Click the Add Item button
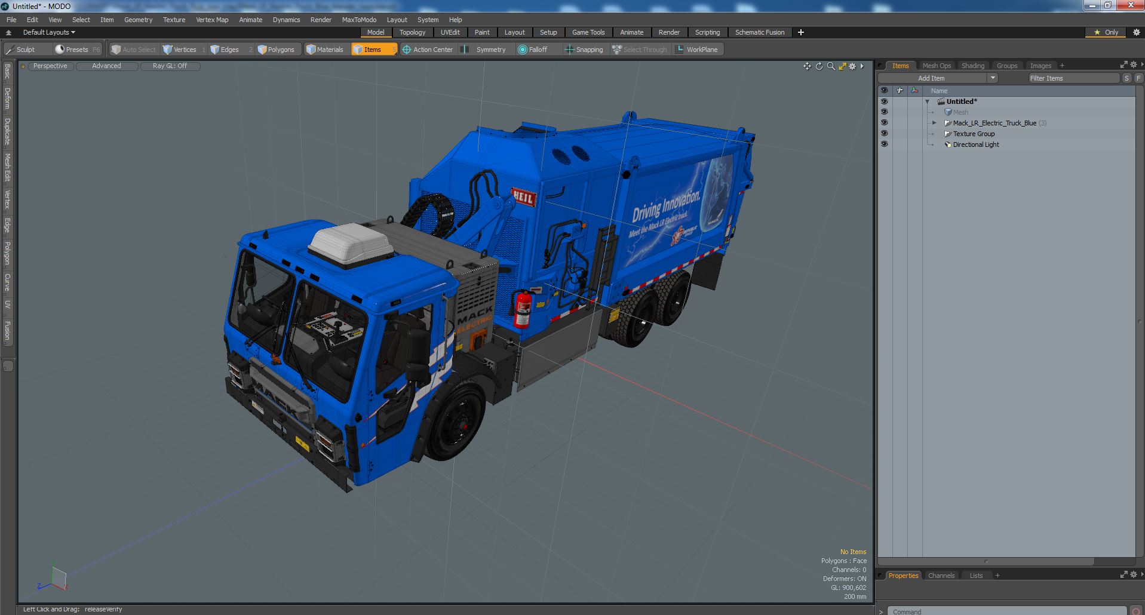 pos(931,78)
